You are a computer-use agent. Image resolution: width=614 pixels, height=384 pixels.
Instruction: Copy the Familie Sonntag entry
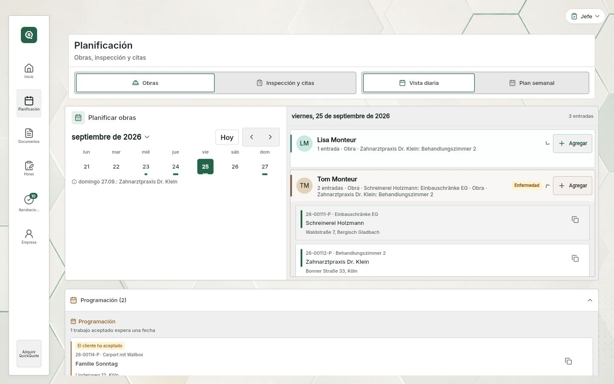tap(568, 361)
